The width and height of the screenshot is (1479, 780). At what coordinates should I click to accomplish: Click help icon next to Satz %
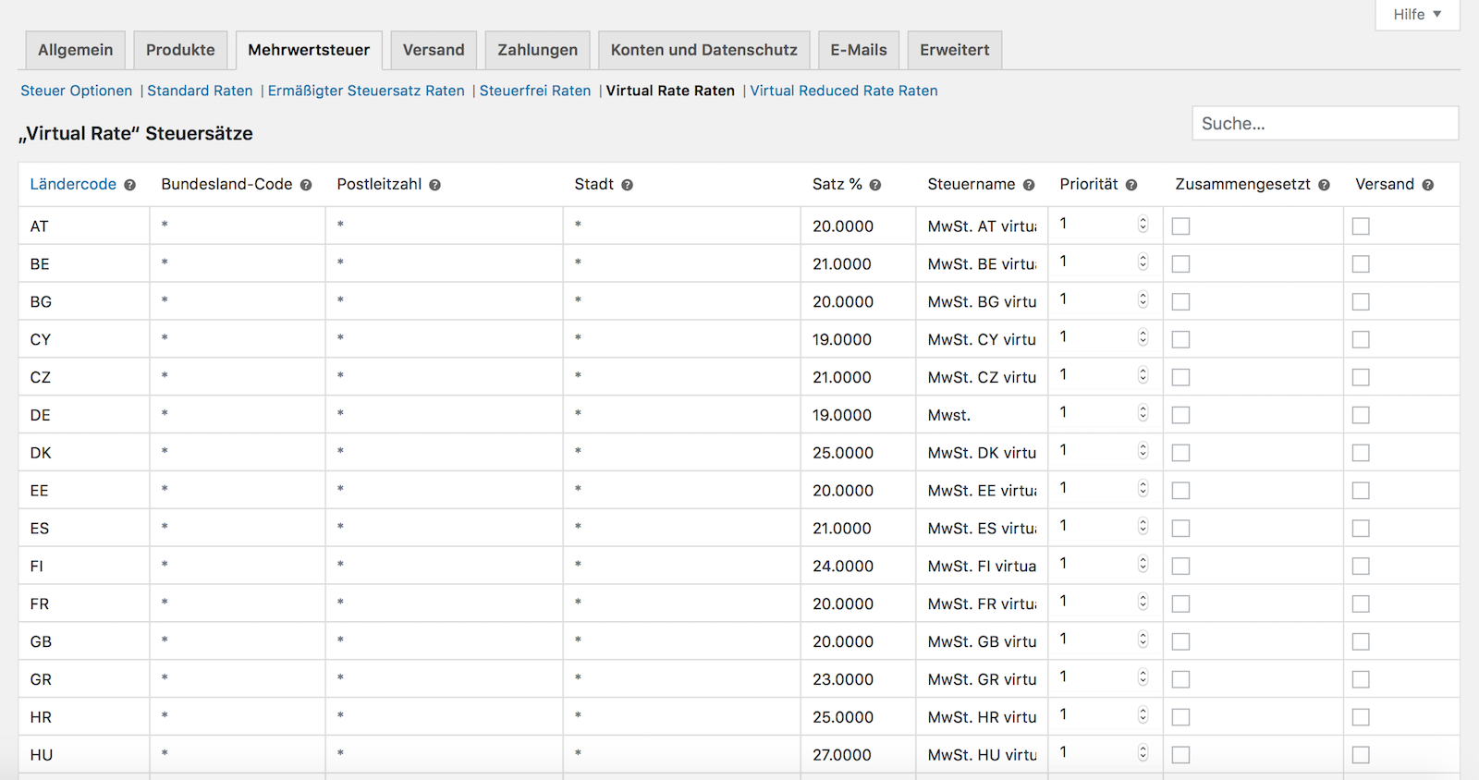click(x=875, y=185)
